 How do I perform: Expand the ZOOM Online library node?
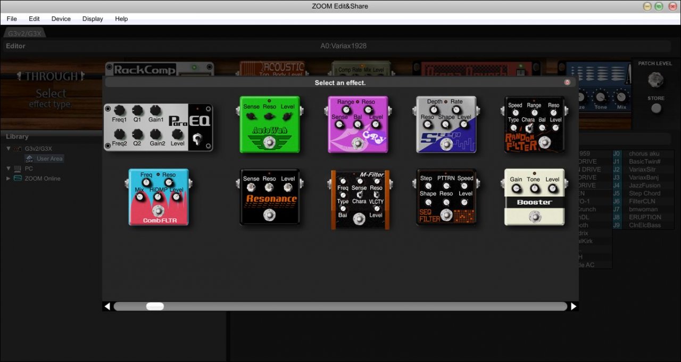pos(9,178)
